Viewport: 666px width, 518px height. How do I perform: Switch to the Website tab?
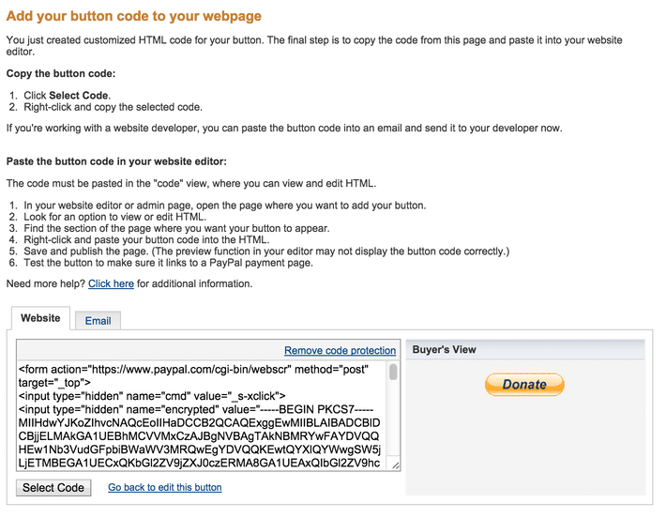point(40,319)
